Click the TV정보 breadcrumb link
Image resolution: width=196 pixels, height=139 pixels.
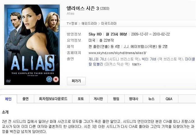pos(72,23)
